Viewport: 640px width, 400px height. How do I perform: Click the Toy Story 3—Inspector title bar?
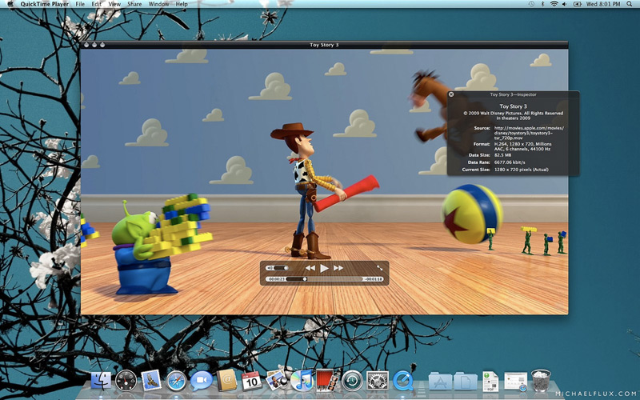point(513,94)
